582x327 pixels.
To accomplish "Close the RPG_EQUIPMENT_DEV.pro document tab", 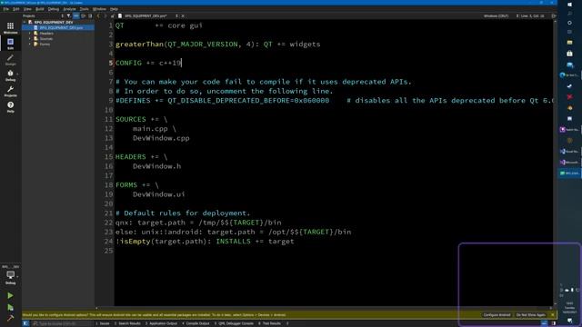I will click(x=183, y=16).
